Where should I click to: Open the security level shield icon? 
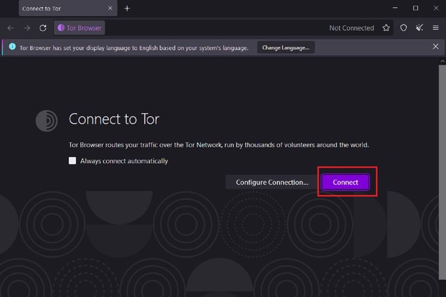tap(403, 28)
